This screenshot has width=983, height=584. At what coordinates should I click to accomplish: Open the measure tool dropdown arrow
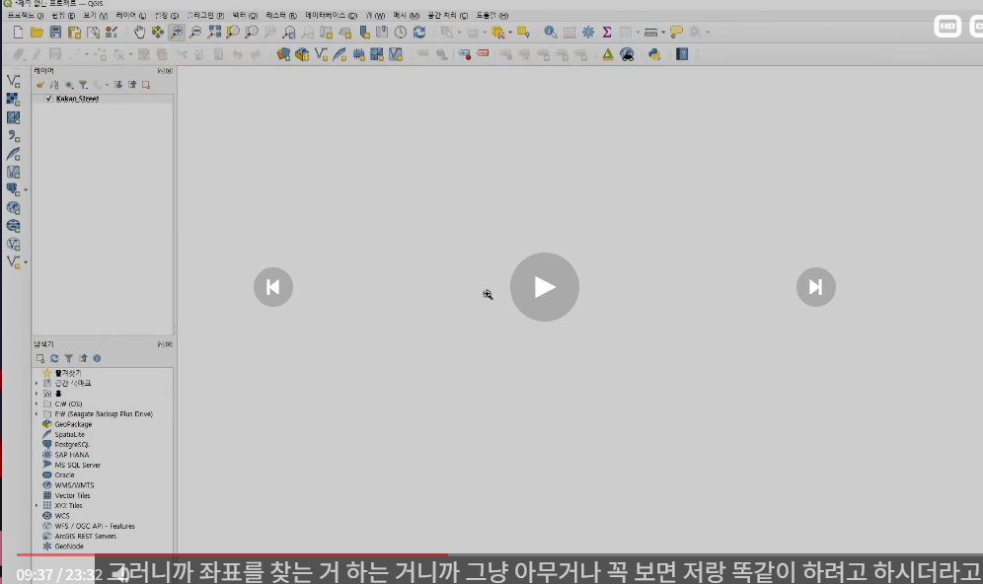pos(663,33)
